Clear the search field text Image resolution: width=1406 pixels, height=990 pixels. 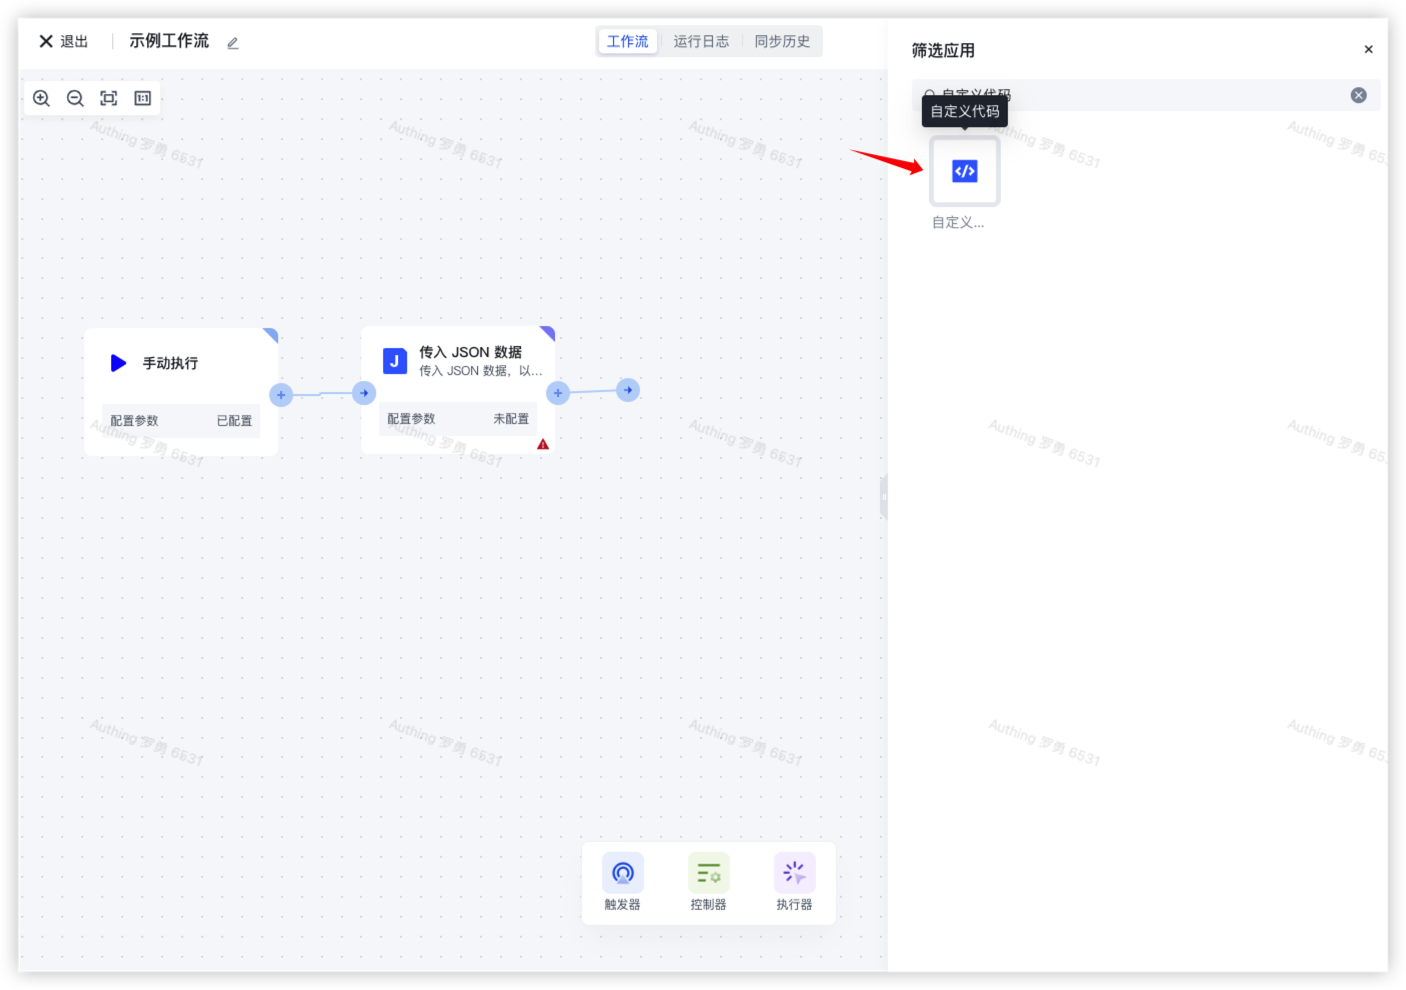coord(1358,95)
